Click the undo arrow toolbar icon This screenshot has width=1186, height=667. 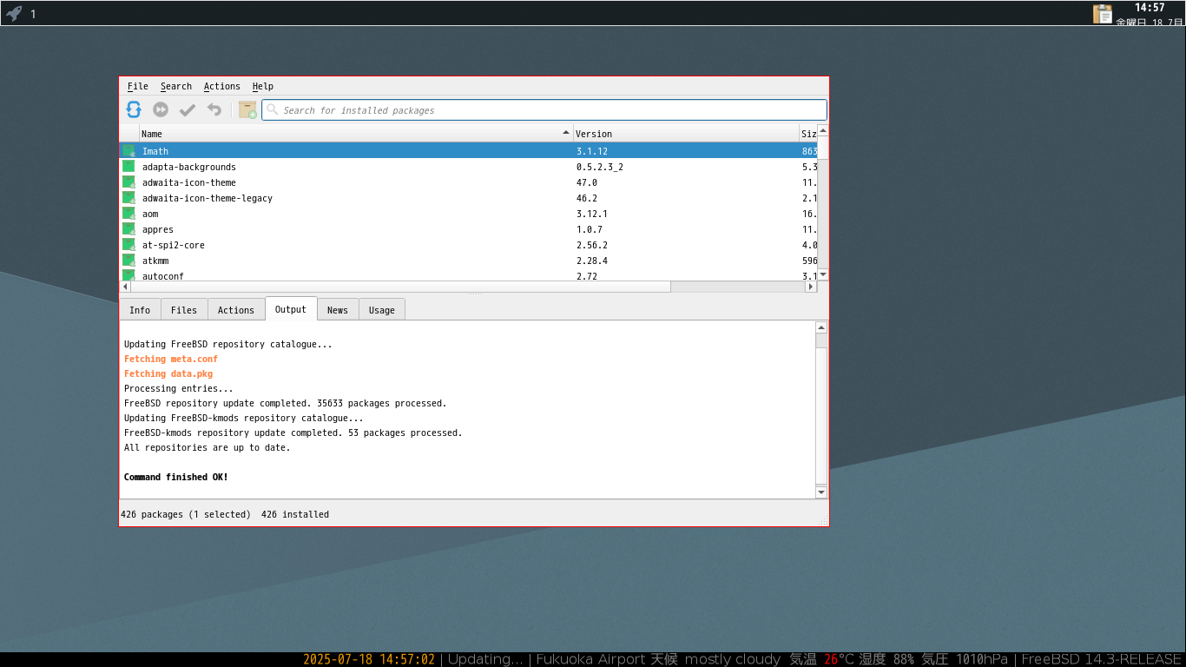pos(214,109)
